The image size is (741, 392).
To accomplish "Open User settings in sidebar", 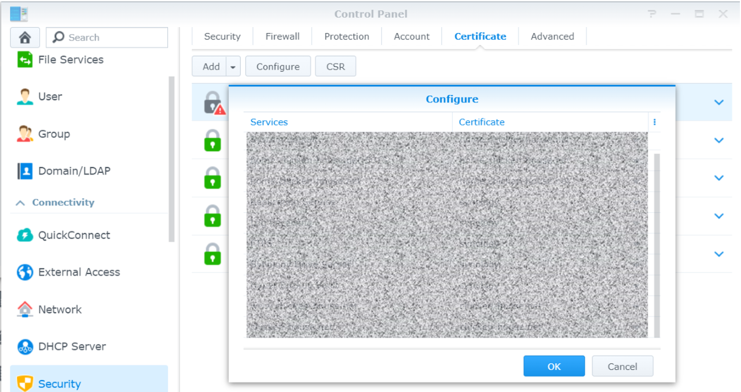I will coord(50,97).
